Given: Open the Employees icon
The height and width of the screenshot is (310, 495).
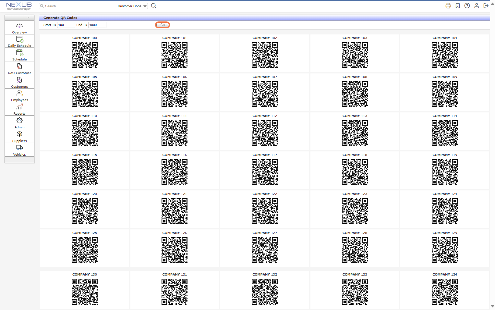Looking at the screenshot, I should [19, 93].
